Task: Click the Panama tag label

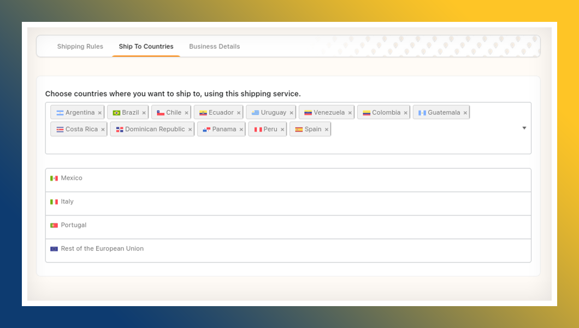Action: (x=224, y=129)
